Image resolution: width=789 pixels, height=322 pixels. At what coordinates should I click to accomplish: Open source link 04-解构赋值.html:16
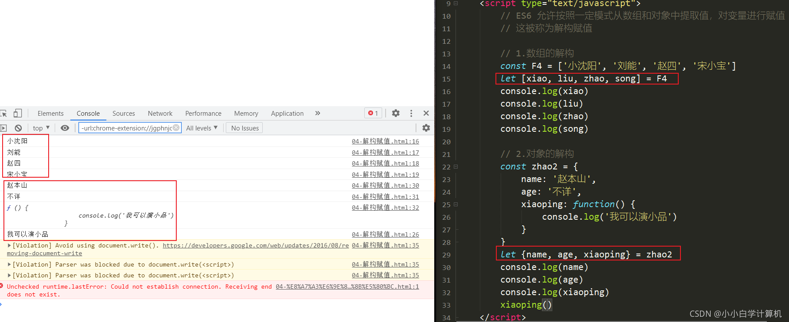(386, 141)
